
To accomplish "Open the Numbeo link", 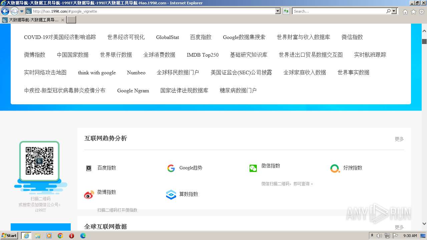I will 136,73.
